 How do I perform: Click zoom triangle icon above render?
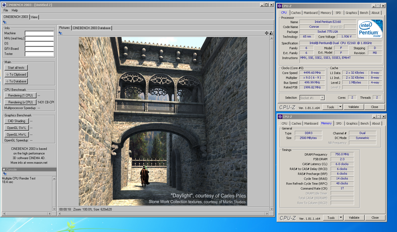(x=271, y=33)
